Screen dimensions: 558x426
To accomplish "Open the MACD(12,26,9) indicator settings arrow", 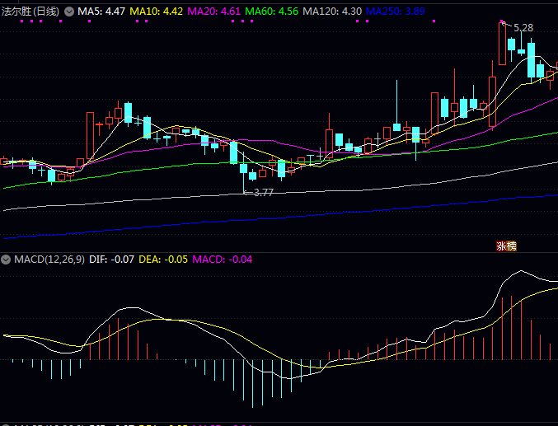I will [7, 260].
